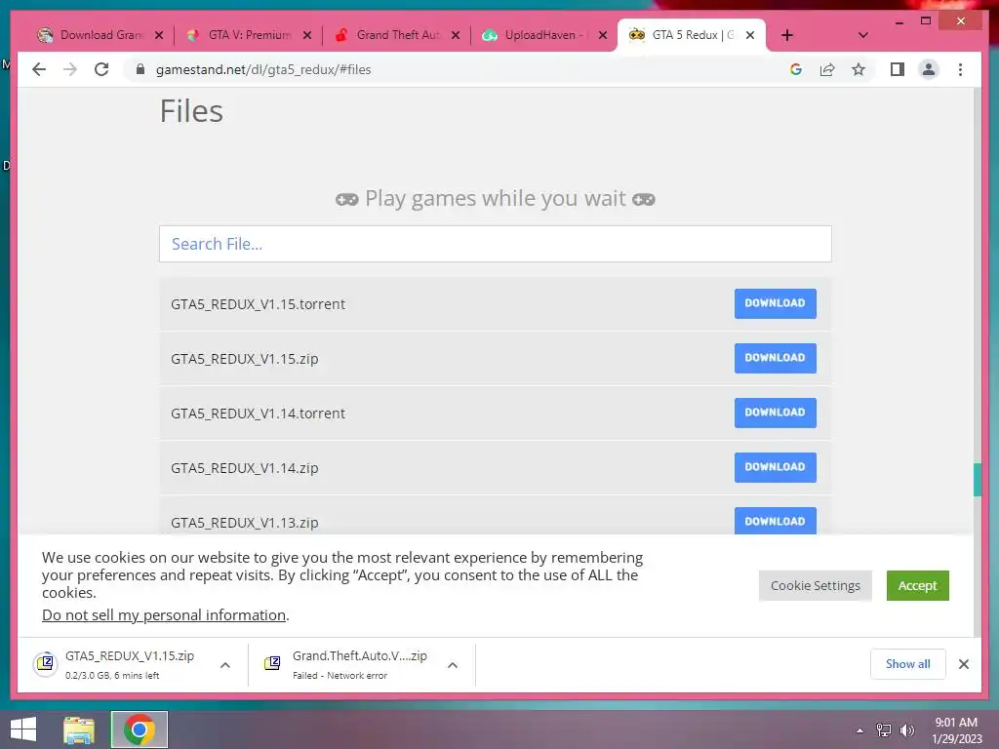The width and height of the screenshot is (999, 749).
Task: Click the right gamepad icon beside Play games
Action: [644, 200]
